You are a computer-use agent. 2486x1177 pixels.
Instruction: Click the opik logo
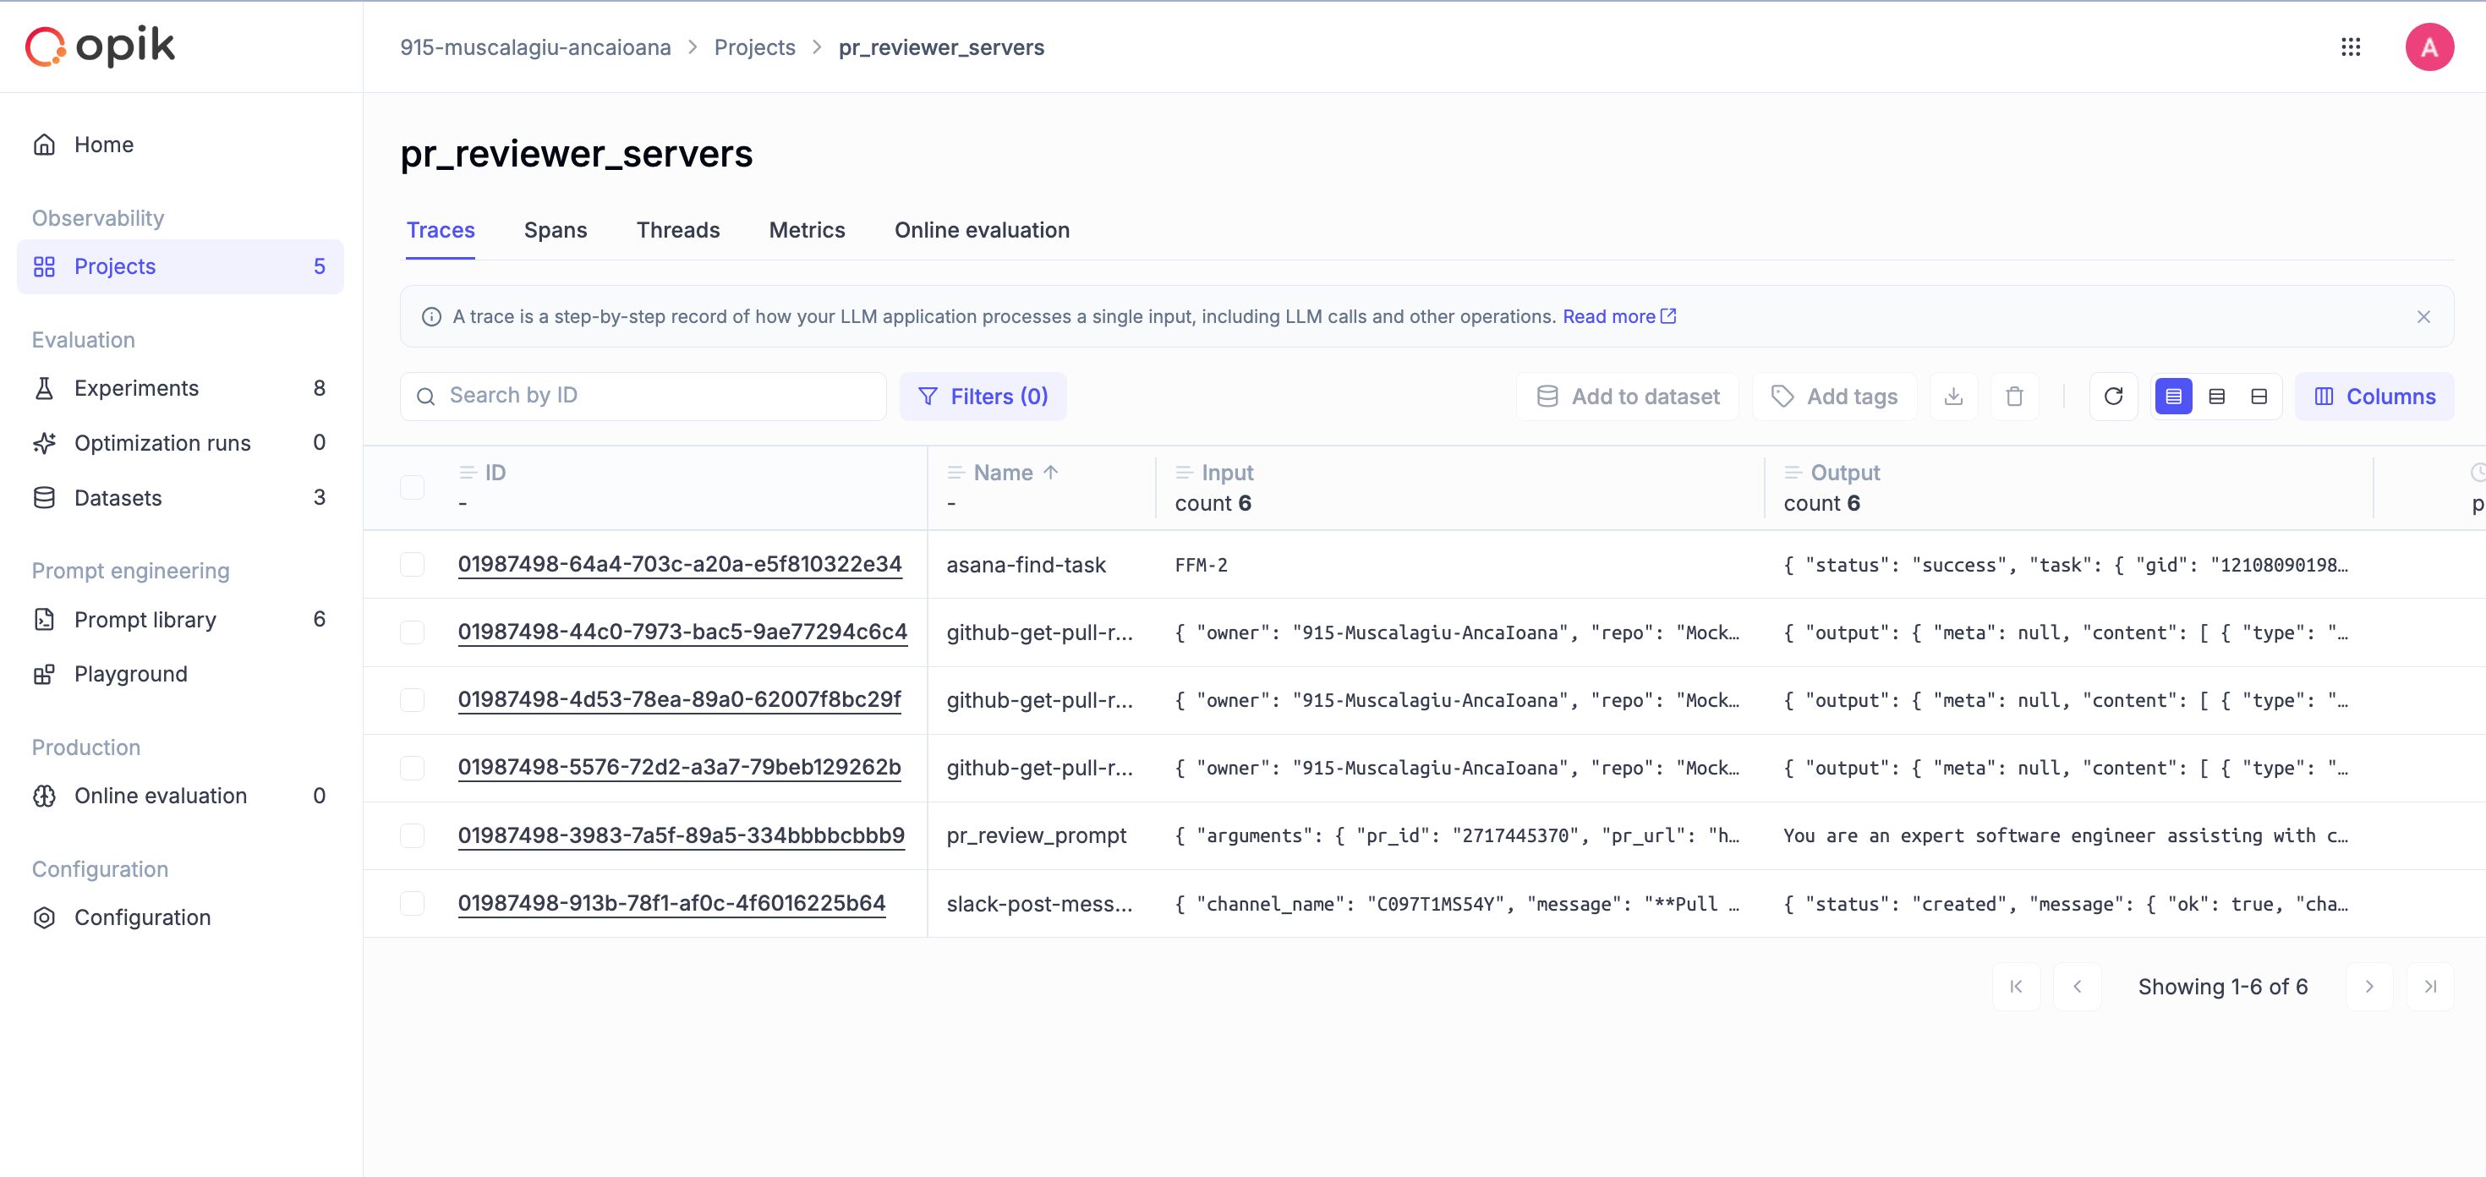click(100, 47)
